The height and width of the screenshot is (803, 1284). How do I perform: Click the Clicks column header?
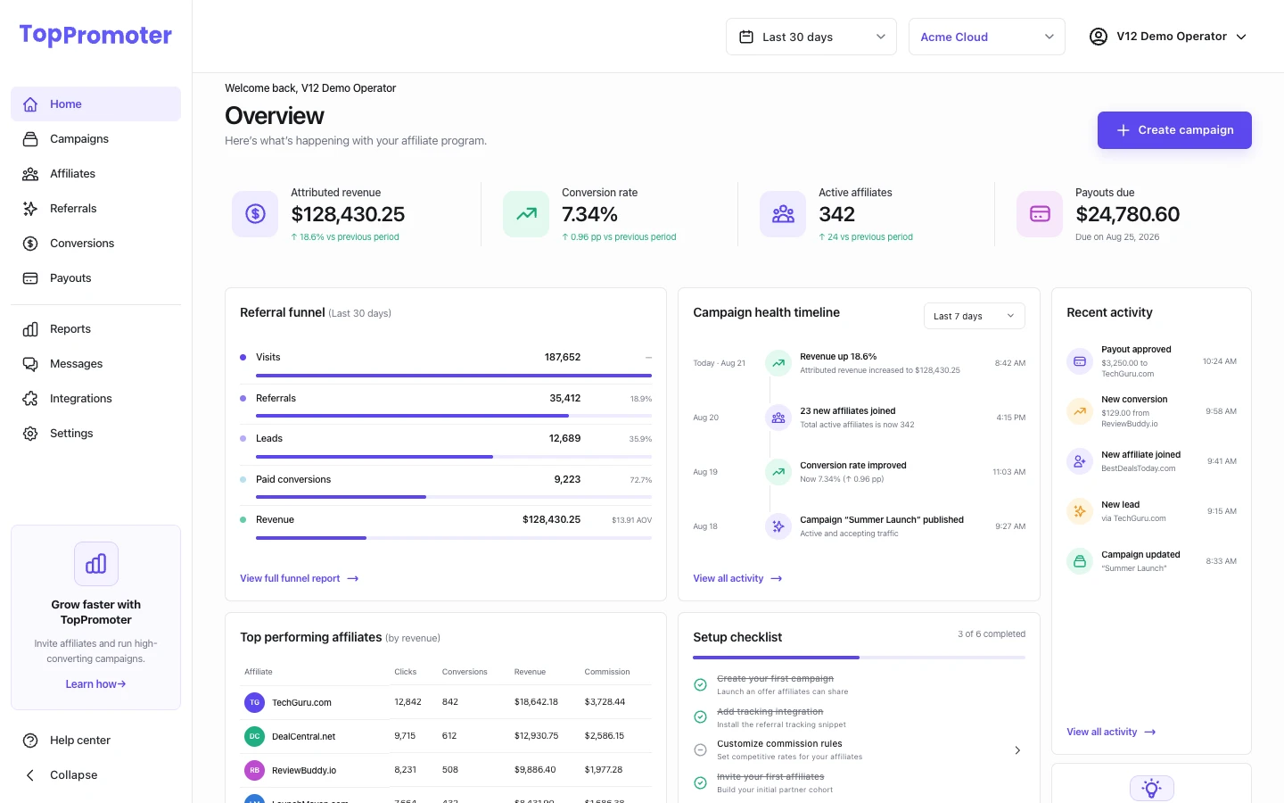(x=406, y=672)
